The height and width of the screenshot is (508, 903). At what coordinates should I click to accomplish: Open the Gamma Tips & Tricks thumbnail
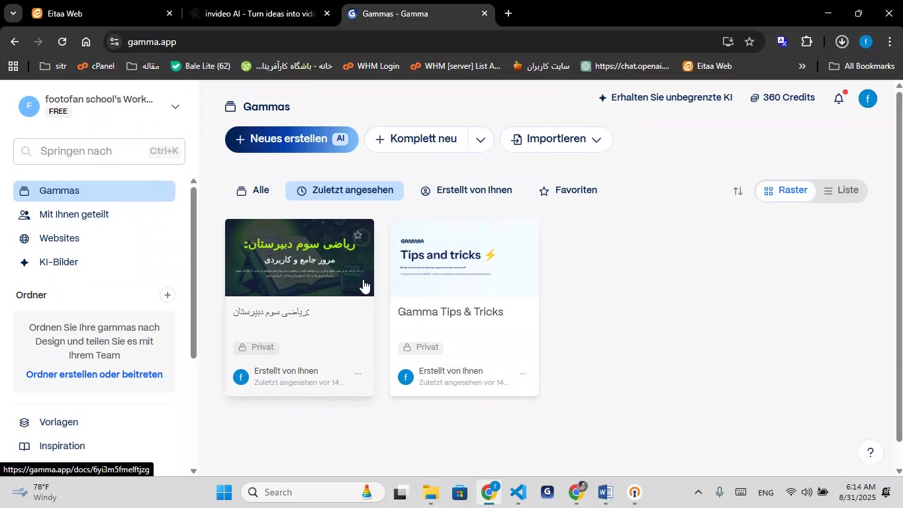pos(464,258)
